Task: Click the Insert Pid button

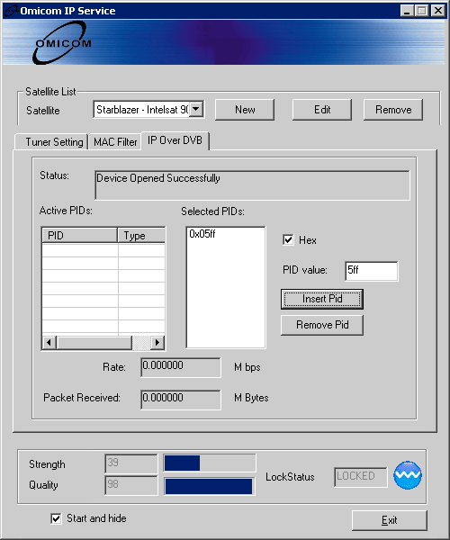Action: 322,299
